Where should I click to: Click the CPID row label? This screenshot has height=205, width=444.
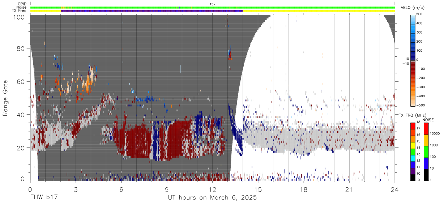[x=22, y=4]
